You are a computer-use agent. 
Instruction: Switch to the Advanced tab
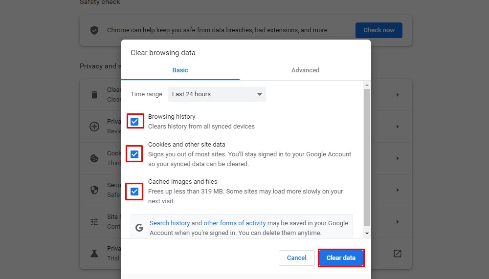(x=305, y=70)
